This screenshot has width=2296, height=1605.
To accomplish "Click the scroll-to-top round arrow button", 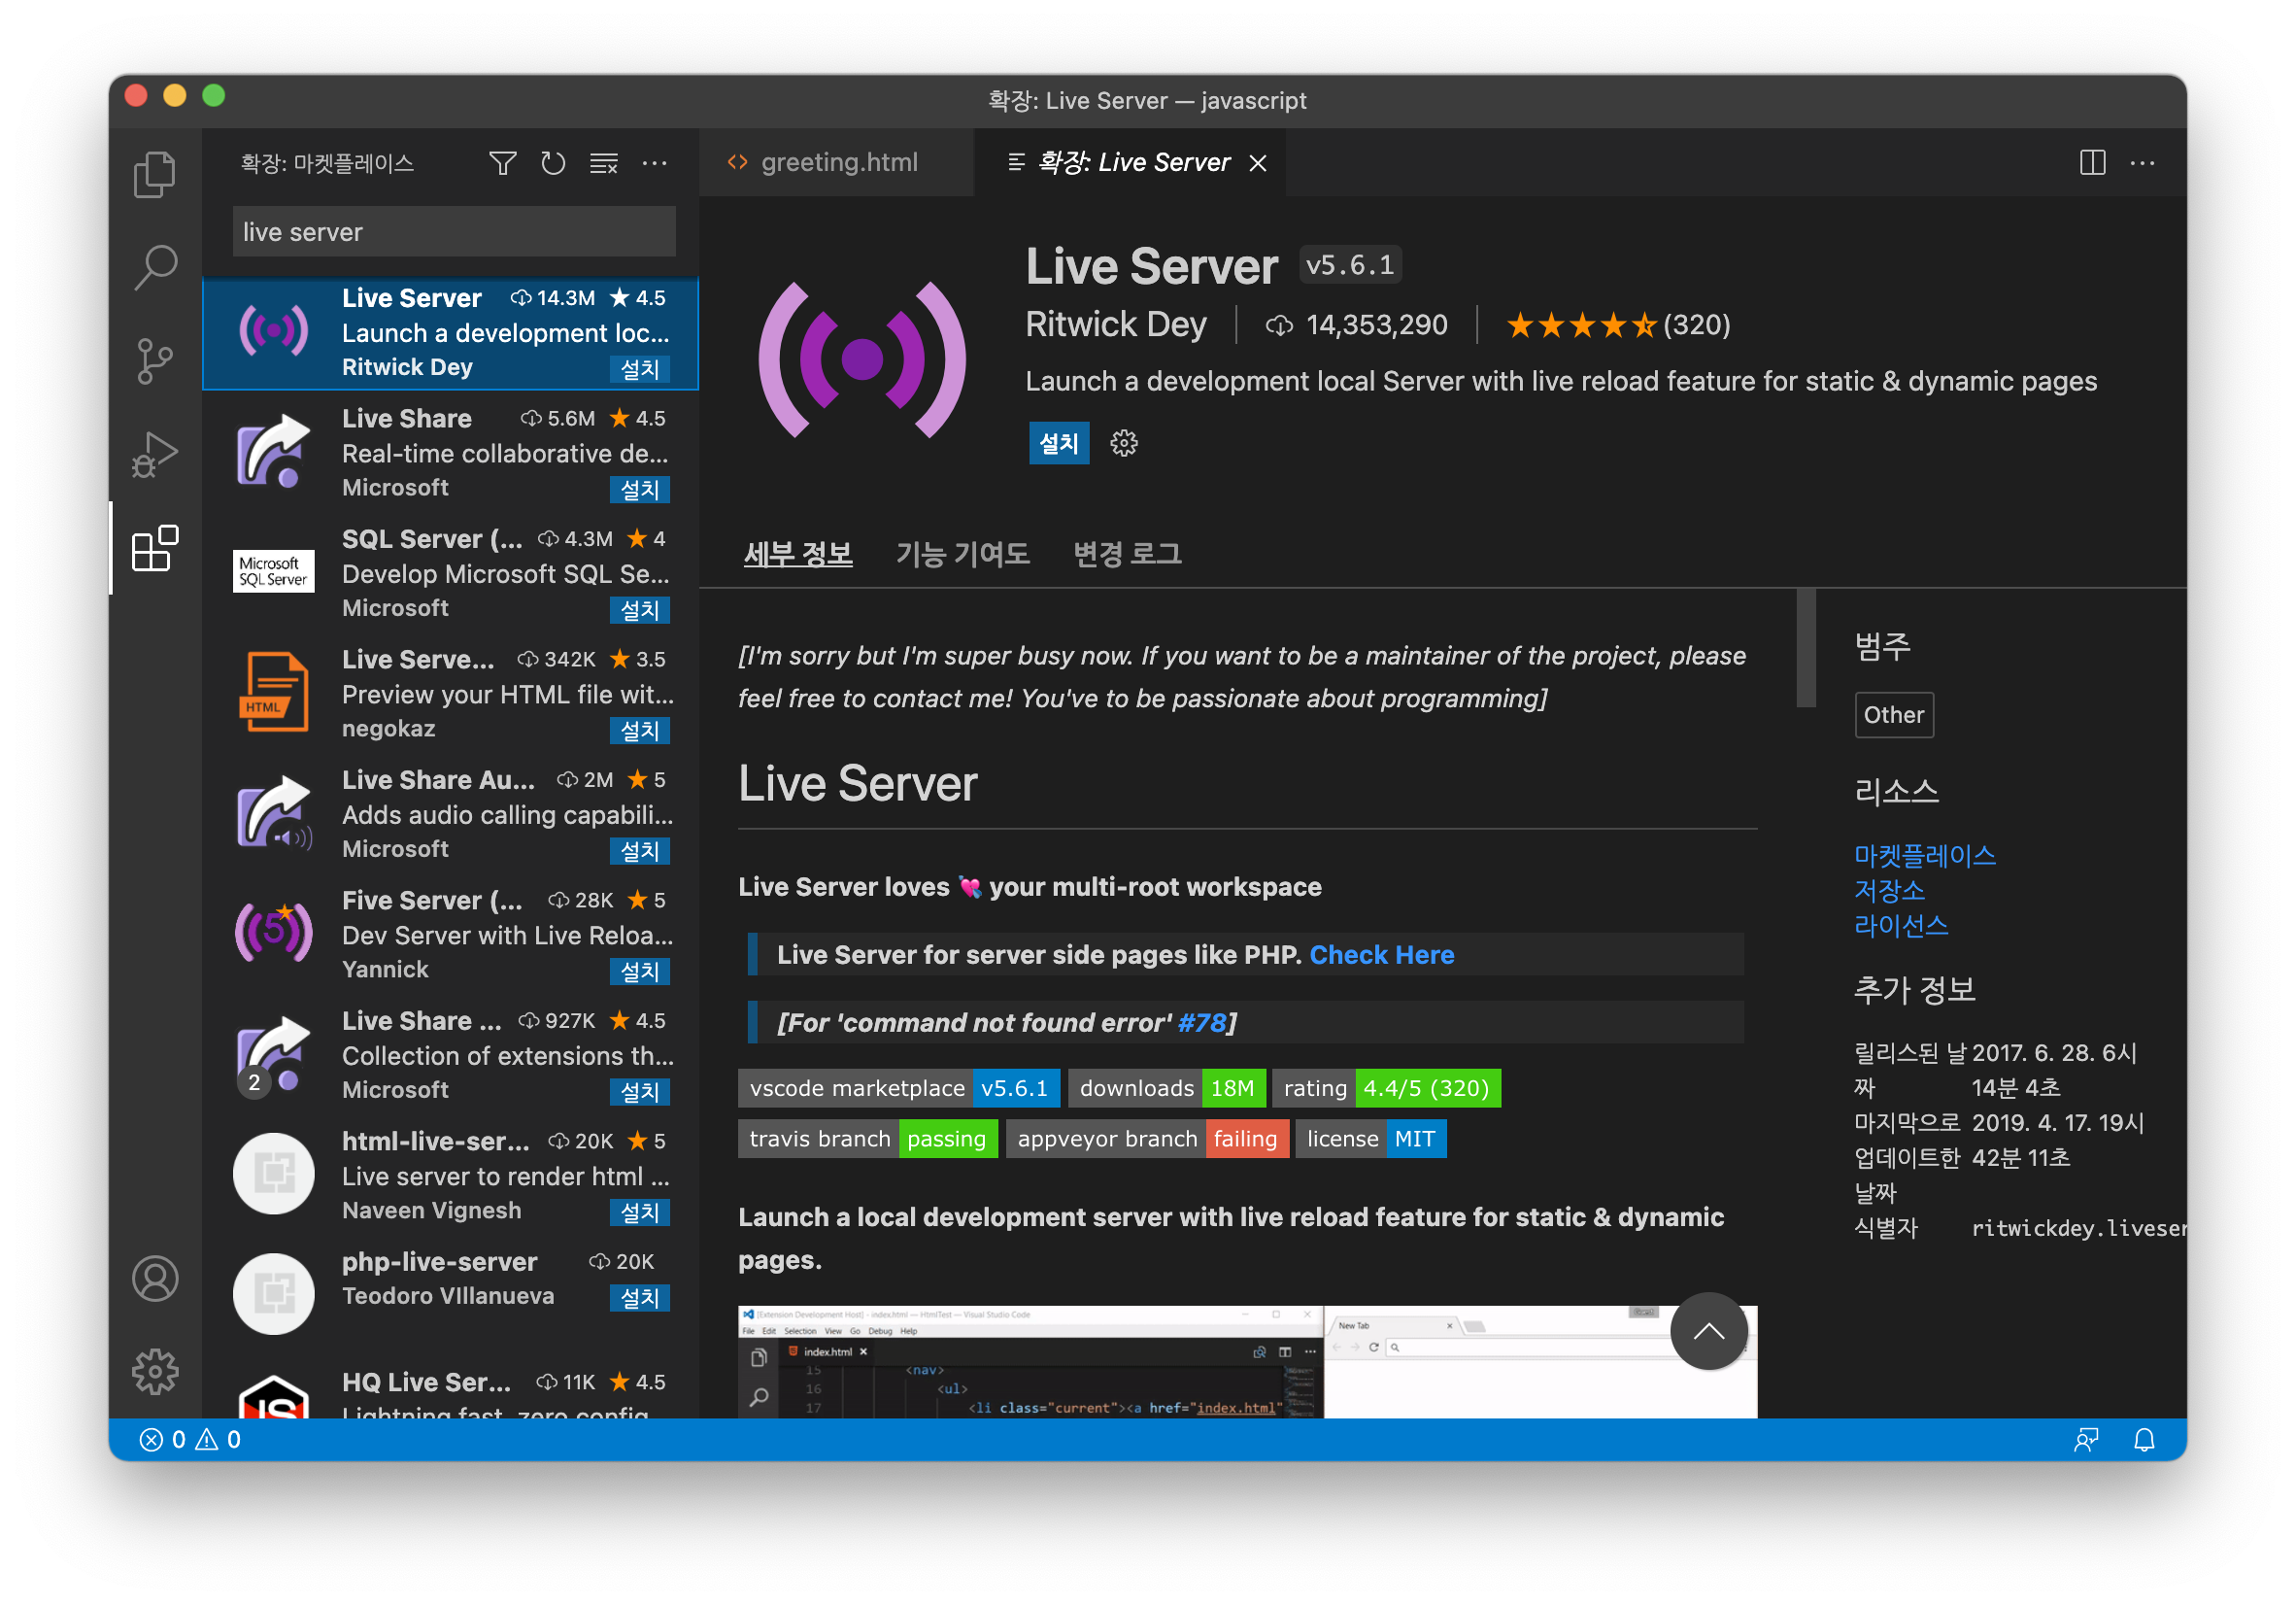I will pos(1708,1331).
